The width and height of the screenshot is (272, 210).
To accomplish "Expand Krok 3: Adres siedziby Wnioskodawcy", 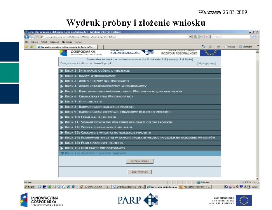I will point(140,81).
